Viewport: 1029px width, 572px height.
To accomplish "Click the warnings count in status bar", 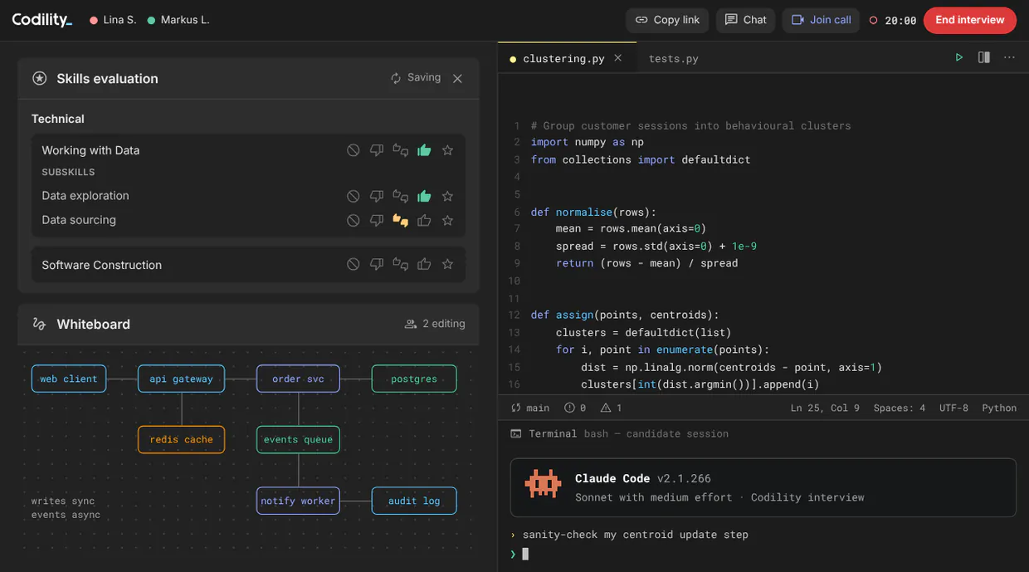I will [612, 408].
